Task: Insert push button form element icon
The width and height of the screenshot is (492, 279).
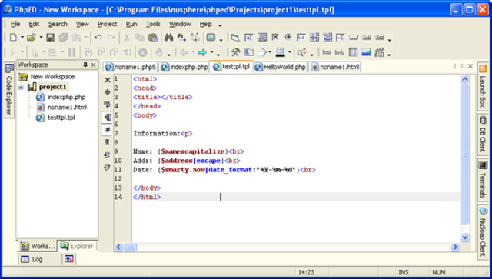Action: click(354, 38)
